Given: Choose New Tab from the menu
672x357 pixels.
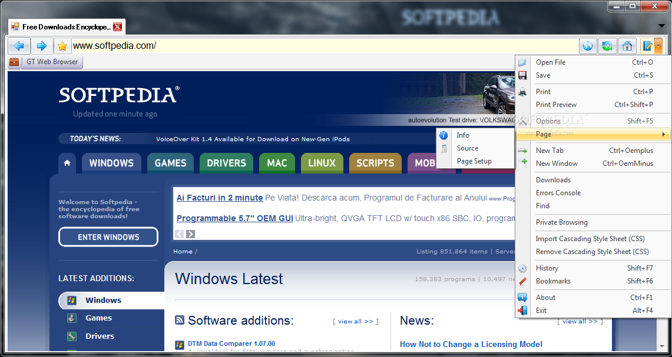Looking at the screenshot, I should point(593,151).
